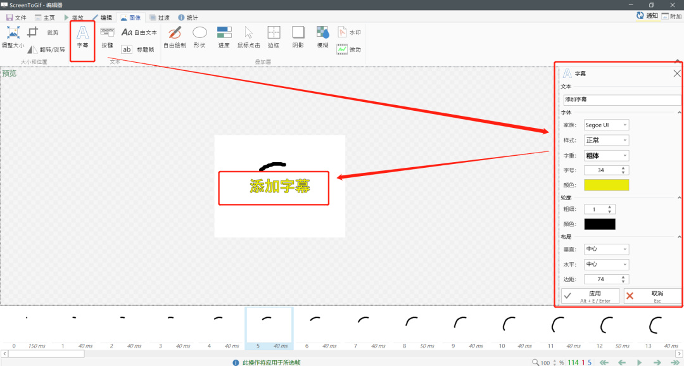Click the outline thickness stepper

[x=610, y=210]
